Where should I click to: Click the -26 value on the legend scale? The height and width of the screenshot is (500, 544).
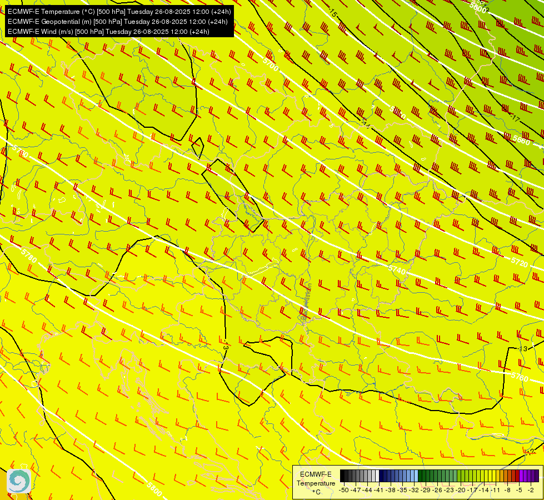[x=438, y=490]
